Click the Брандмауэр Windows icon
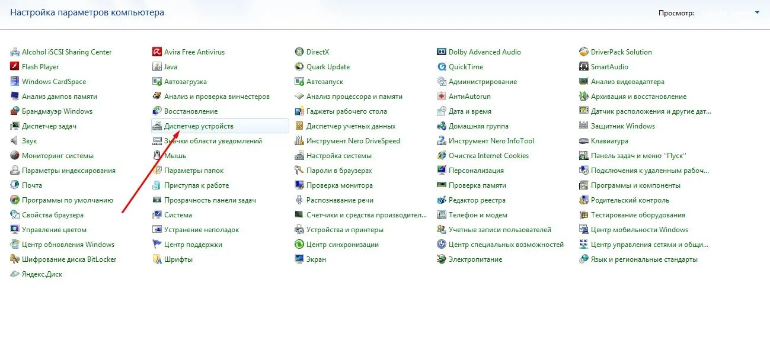The width and height of the screenshot is (770, 337). coord(15,111)
